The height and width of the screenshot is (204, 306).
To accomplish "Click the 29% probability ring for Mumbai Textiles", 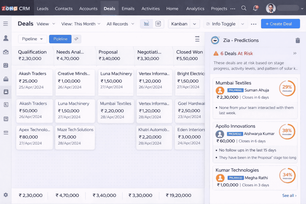I will (x=287, y=88).
